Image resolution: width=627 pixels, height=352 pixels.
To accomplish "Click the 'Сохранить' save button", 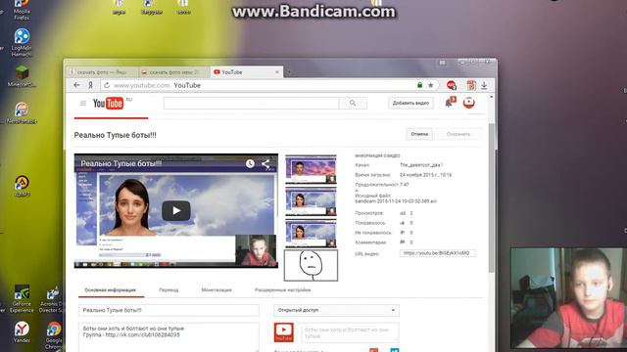I will [458, 134].
